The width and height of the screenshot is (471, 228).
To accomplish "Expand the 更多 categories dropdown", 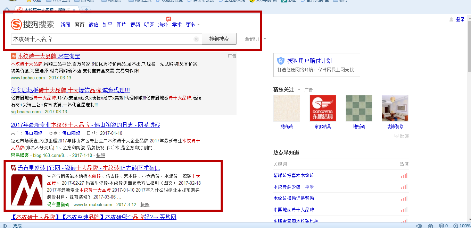I will [x=193, y=25].
